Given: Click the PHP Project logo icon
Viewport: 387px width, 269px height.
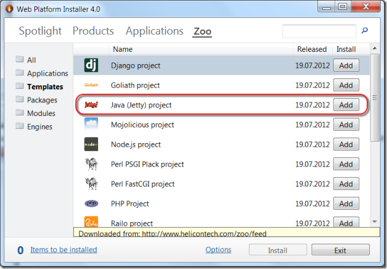Looking at the screenshot, I should [91, 204].
